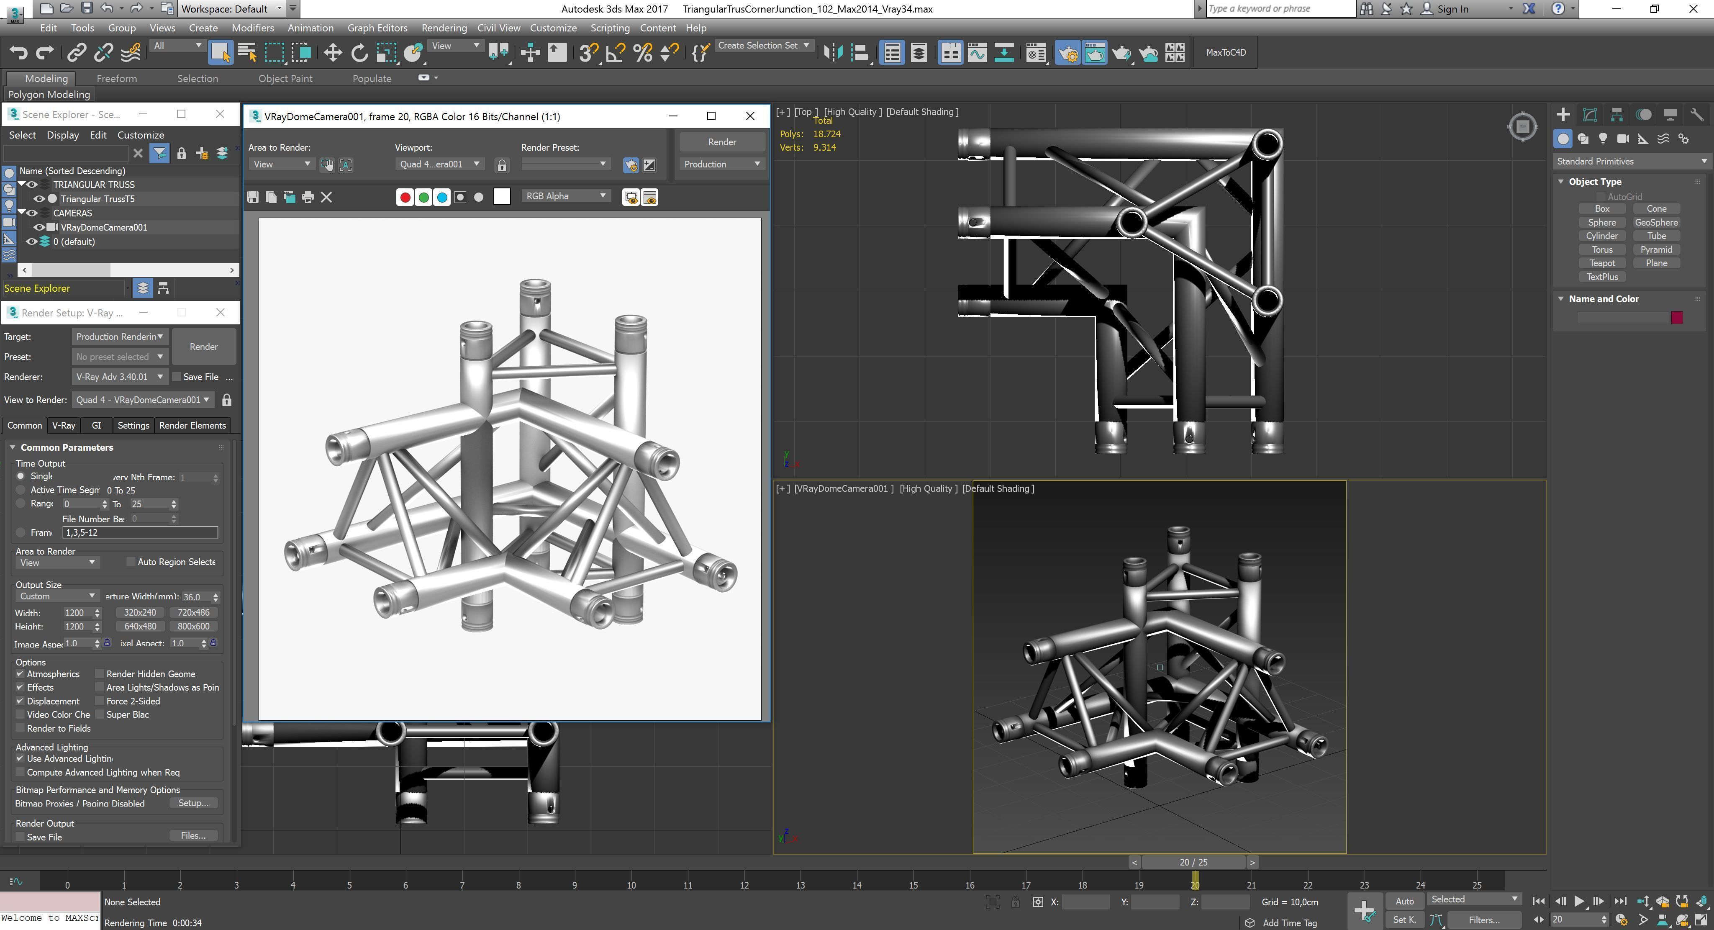Open the Workspace Default dropdown
The width and height of the screenshot is (1714, 930).
click(231, 9)
